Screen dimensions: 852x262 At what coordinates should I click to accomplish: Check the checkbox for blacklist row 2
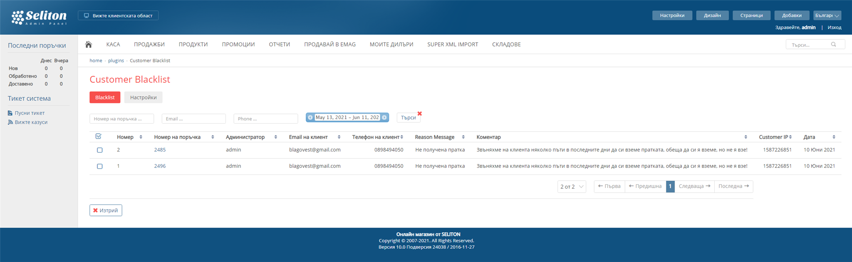[x=100, y=150]
